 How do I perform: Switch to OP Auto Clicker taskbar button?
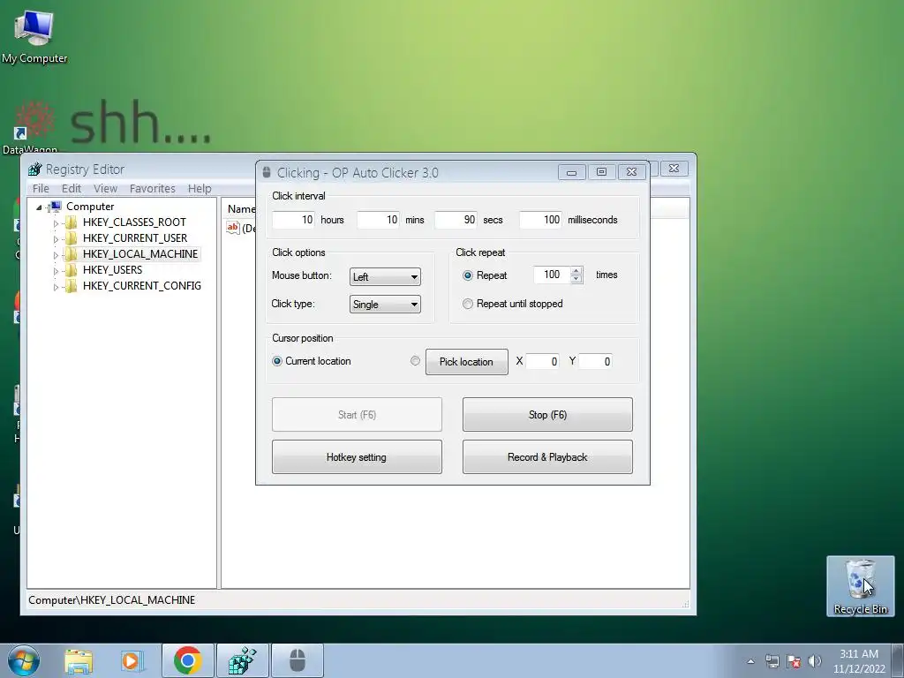(x=297, y=660)
